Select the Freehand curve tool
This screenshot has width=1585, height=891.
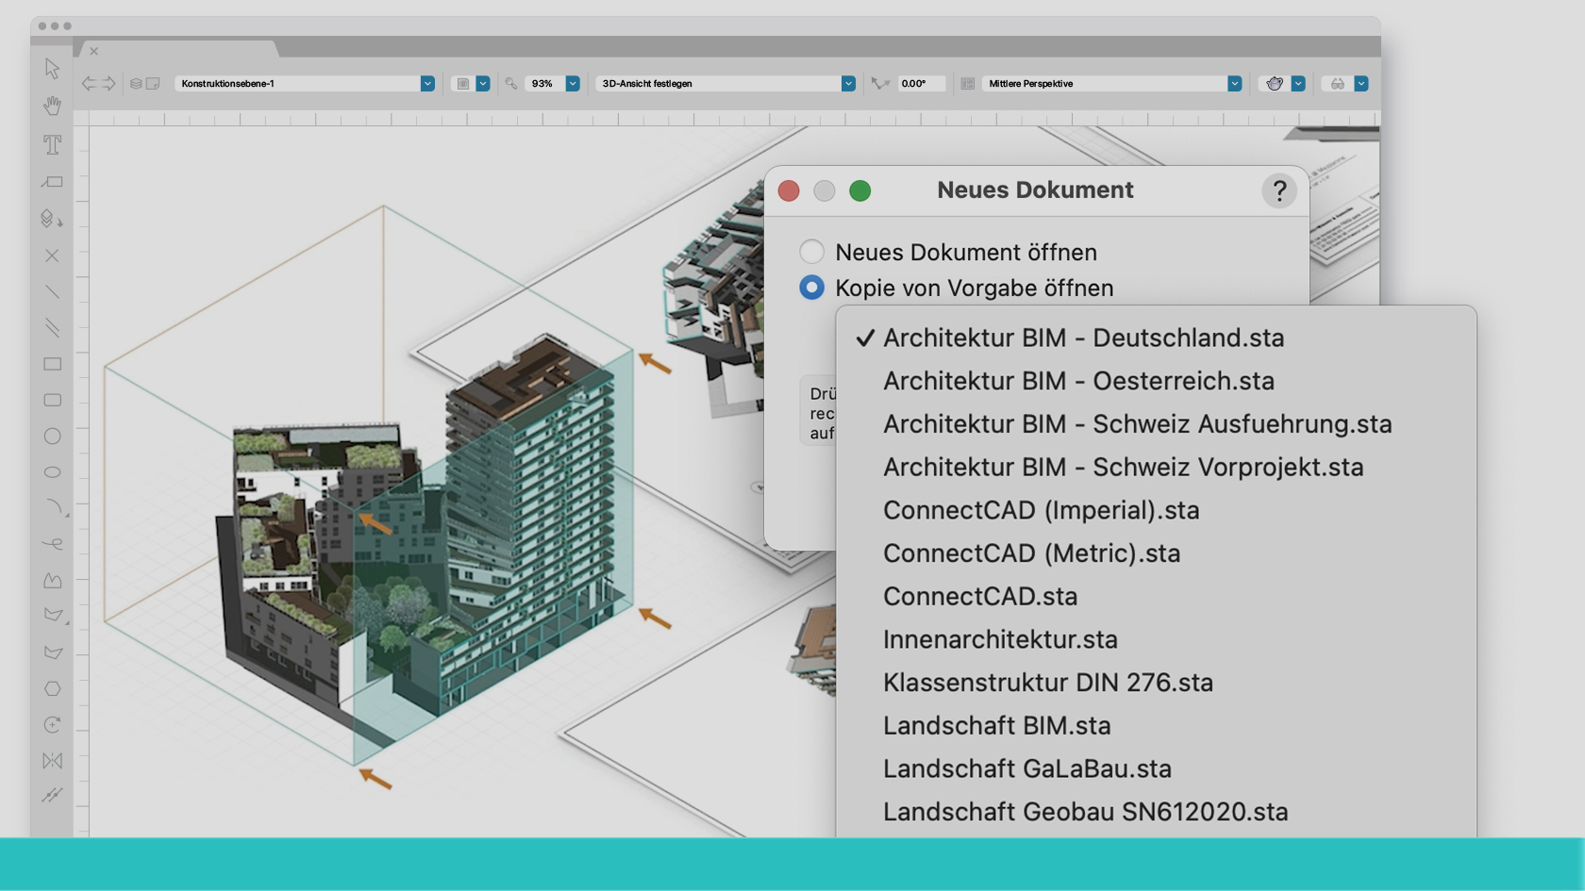(52, 544)
